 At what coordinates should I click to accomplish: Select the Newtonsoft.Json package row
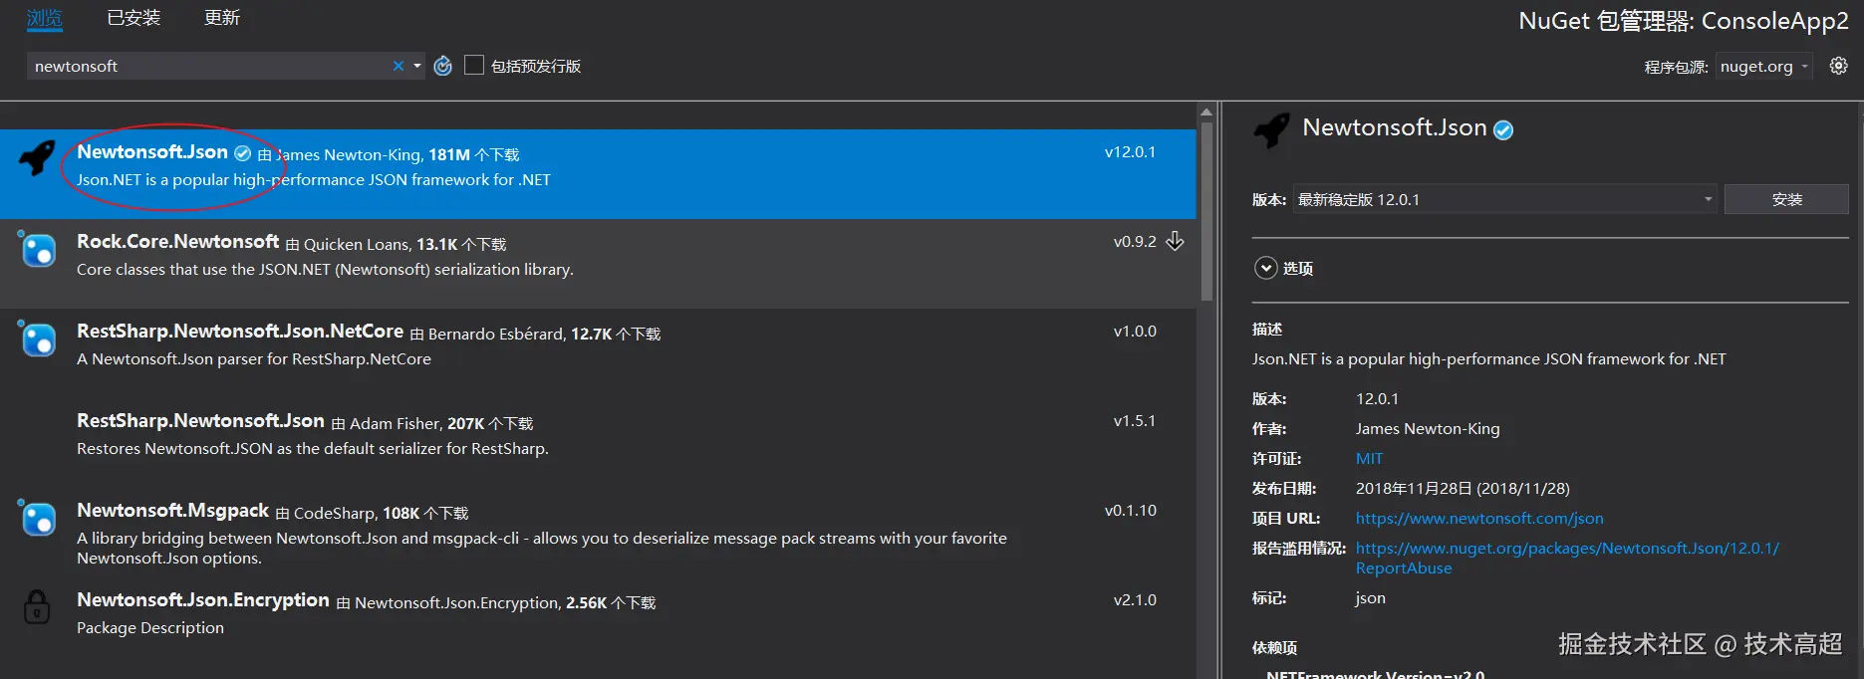(598, 174)
